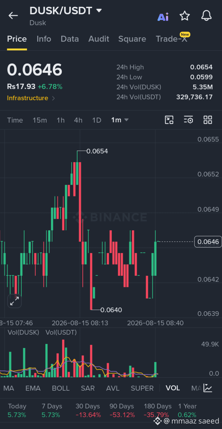Toggle the MA indicator
This screenshot has height=429, width=222.
point(9,388)
